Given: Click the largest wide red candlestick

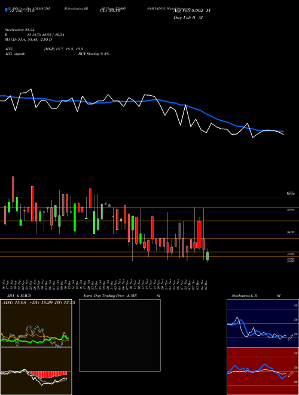Looking at the screenshot, I should click(199, 235).
